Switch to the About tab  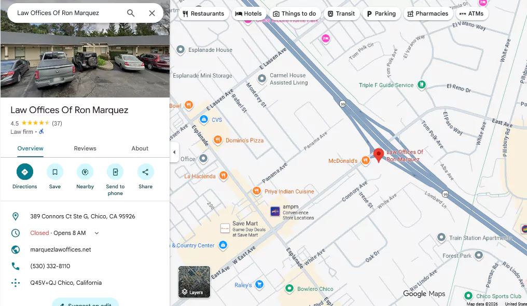click(x=140, y=148)
